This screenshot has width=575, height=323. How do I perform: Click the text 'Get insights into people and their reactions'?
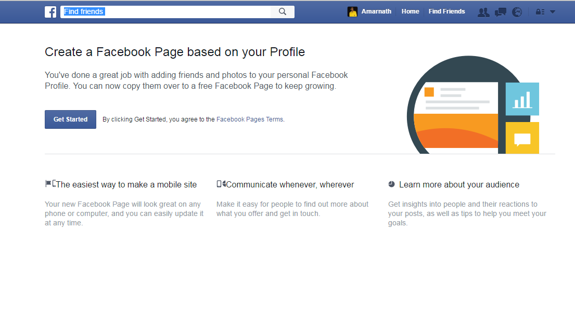pyautogui.click(x=467, y=213)
